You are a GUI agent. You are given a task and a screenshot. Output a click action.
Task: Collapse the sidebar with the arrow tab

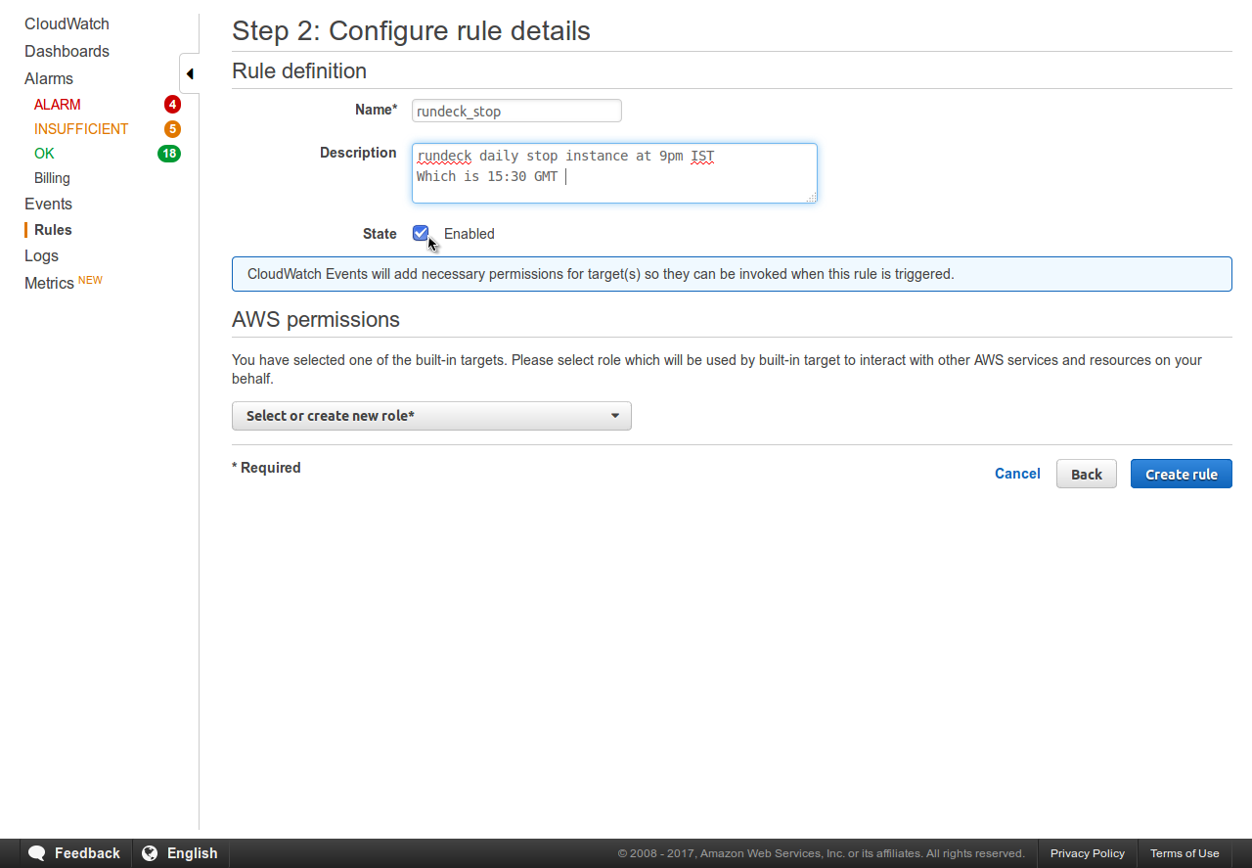(x=190, y=73)
